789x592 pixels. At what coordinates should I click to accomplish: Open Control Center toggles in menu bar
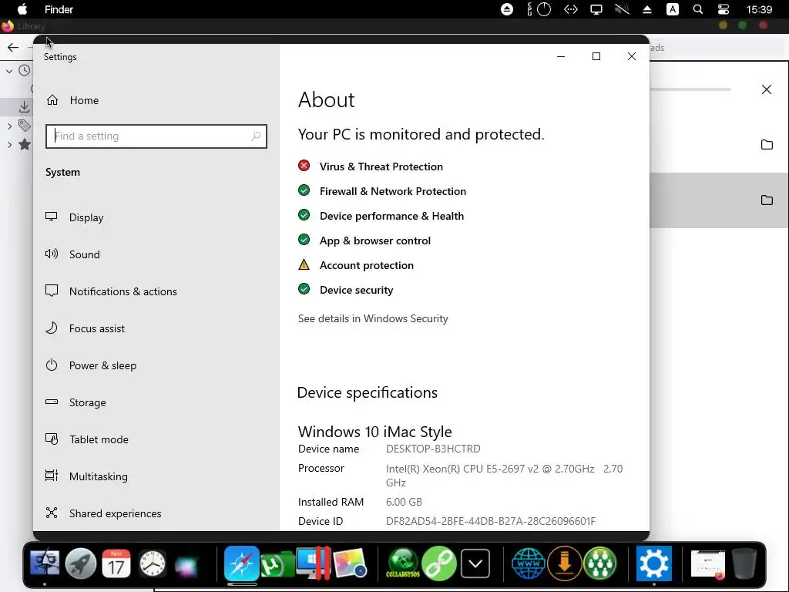click(x=723, y=9)
